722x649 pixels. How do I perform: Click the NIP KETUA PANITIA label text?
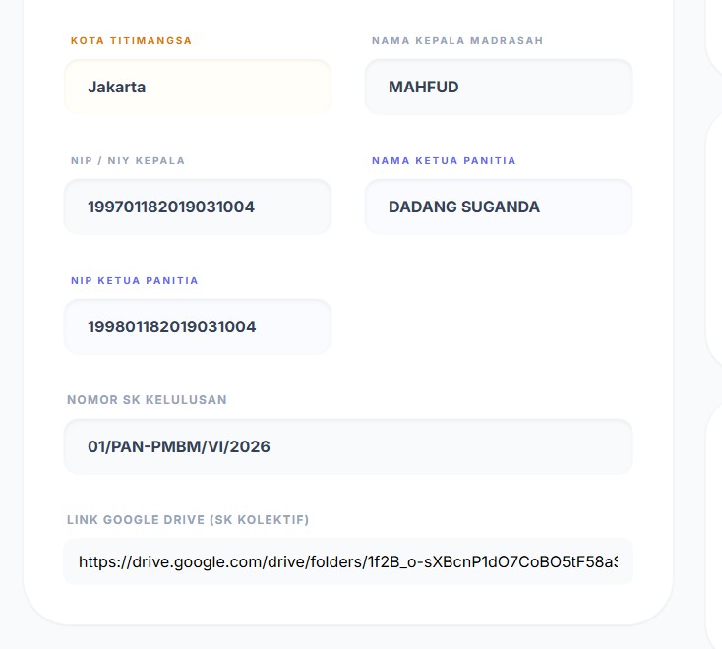[x=135, y=281]
